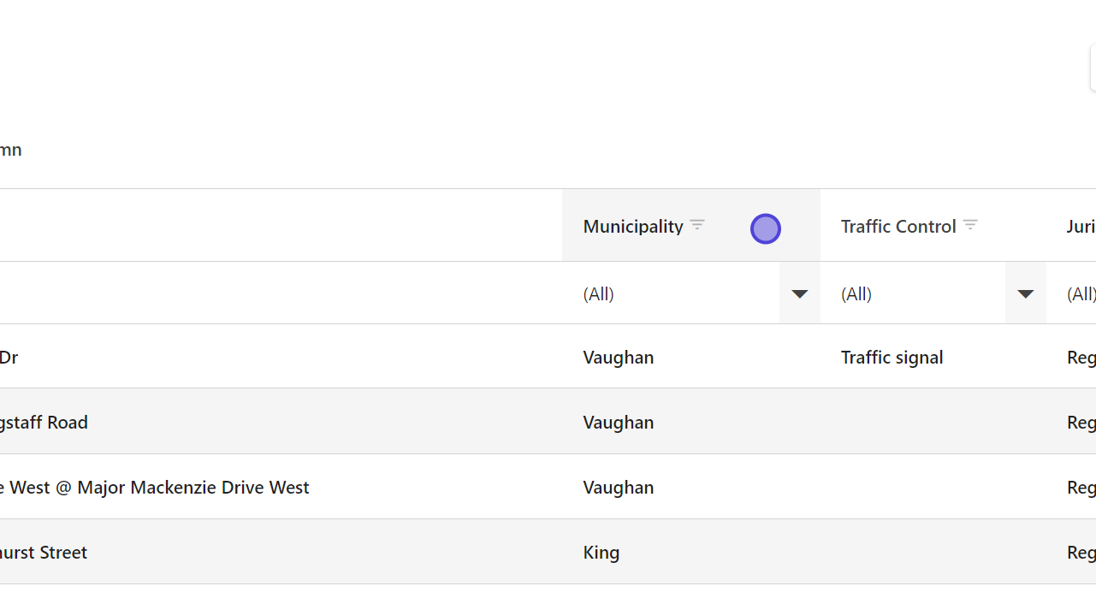
Task: Sort by the Municipality column header
Action: 633,227
